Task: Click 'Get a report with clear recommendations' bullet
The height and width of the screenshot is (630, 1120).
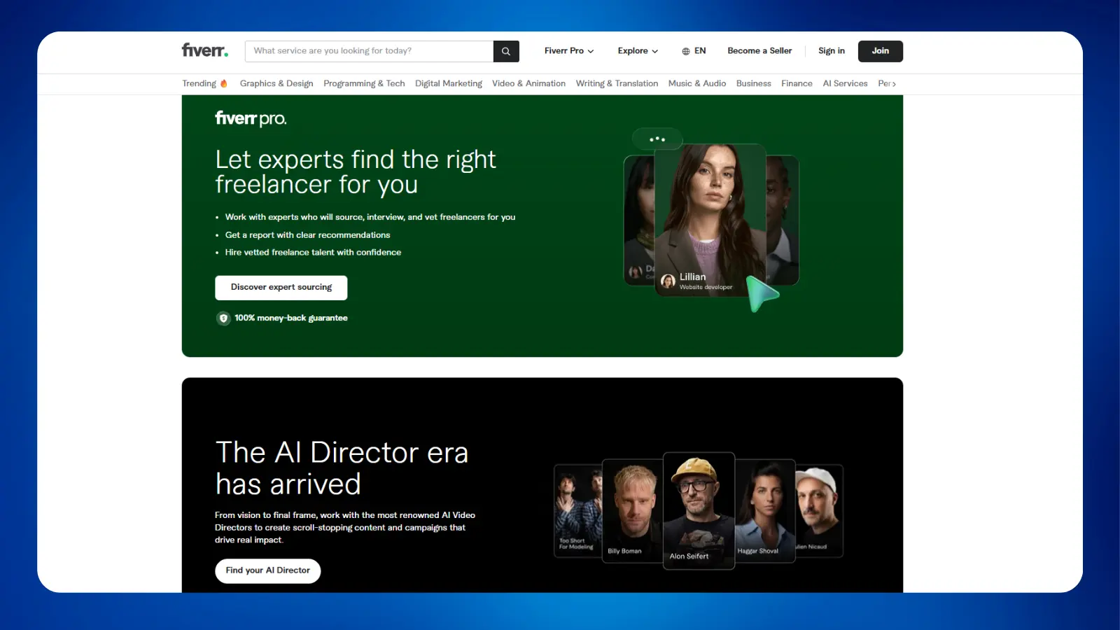Action: point(307,235)
